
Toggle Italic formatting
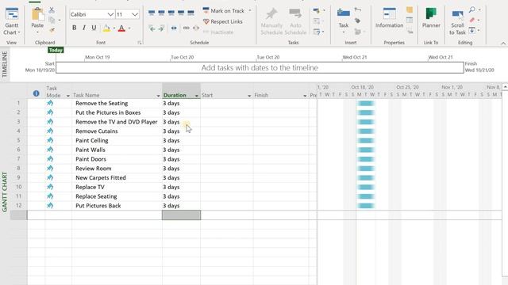(84, 28)
